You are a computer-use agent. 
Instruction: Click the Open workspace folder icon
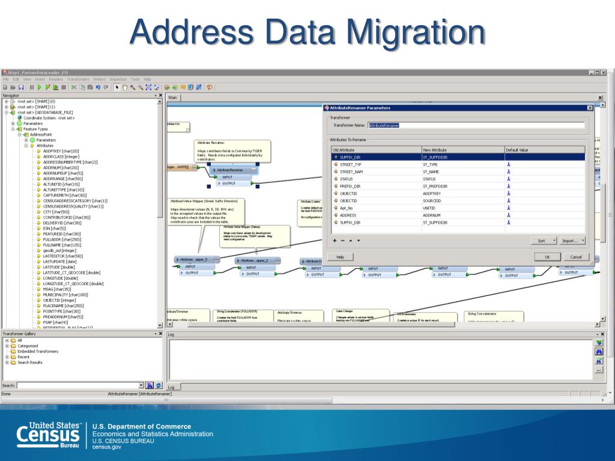pyautogui.click(x=13, y=88)
